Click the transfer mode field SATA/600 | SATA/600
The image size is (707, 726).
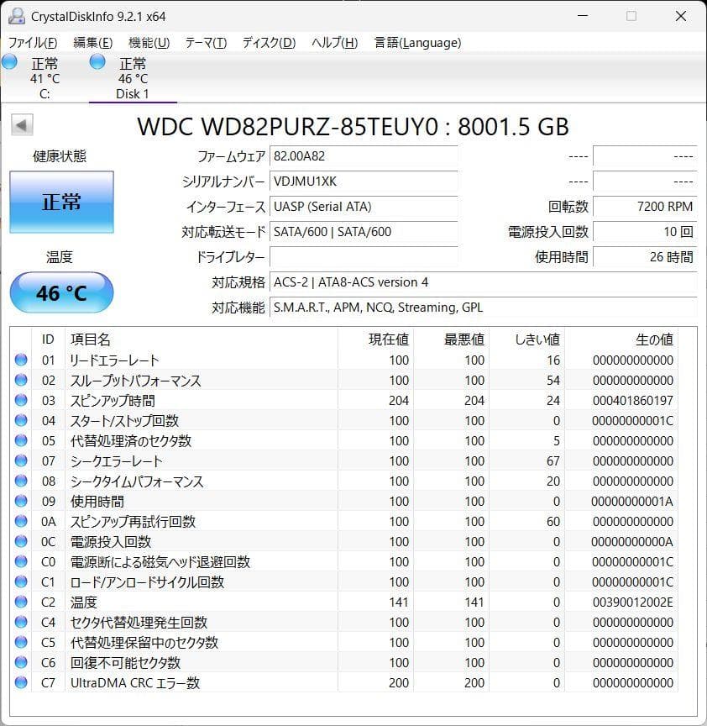pyautogui.click(x=364, y=232)
